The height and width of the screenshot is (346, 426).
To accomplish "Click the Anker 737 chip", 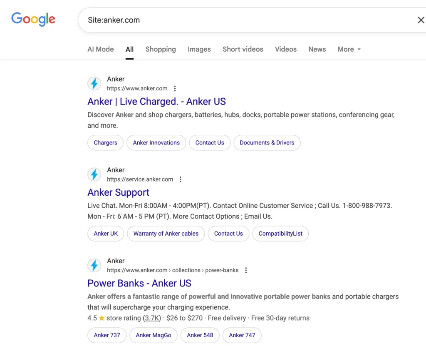I will coord(107,335).
